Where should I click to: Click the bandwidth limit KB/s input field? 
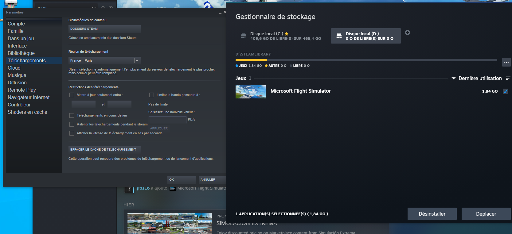click(167, 120)
